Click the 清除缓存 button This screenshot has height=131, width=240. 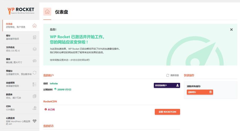200,92
